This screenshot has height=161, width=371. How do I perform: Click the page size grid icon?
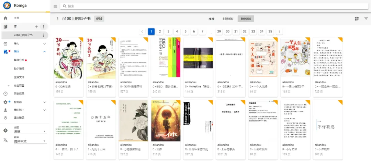pos(357,19)
